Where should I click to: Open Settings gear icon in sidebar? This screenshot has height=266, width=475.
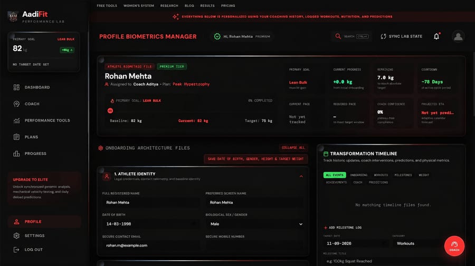(16, 236)
